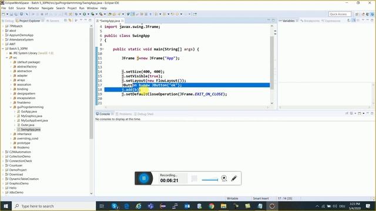Click the New file toolbar icon
The height and width of the screenshot is (211, 376).
pos(4,14)
